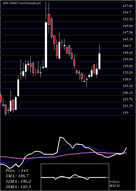Click the 5MA : 136.7 readout
Image resolution: width=136 pixels, height=191 pixels.
point(17,176)
